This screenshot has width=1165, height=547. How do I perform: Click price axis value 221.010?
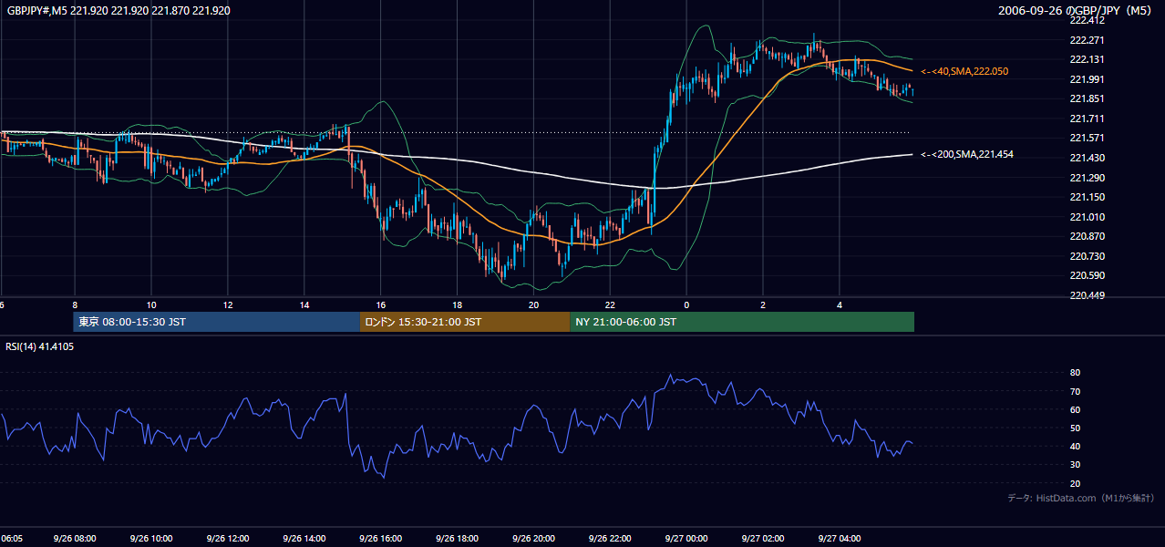pos(1088,217)
